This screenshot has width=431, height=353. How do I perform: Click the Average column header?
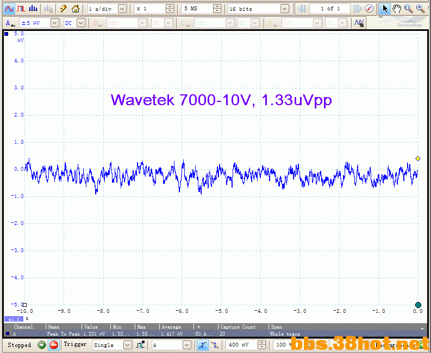[171, 326]
